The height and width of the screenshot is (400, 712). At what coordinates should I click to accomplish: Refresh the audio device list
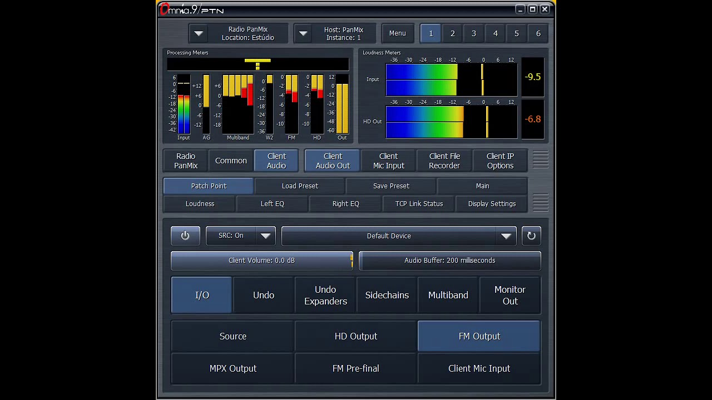coord(531,236)
